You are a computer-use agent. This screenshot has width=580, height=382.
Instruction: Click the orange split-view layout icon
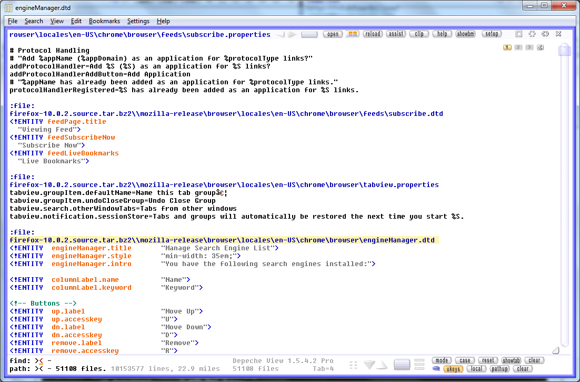coord(353,34)
